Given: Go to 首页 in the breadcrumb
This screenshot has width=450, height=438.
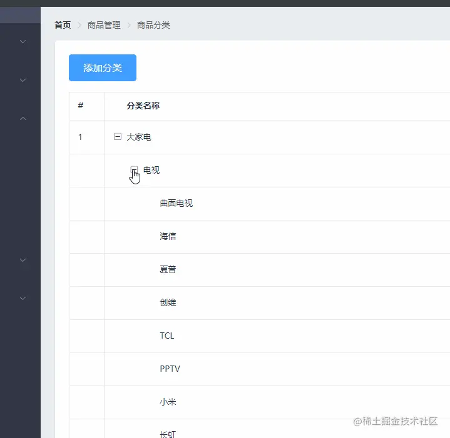Looking at the screenshot, I should 63,25.
